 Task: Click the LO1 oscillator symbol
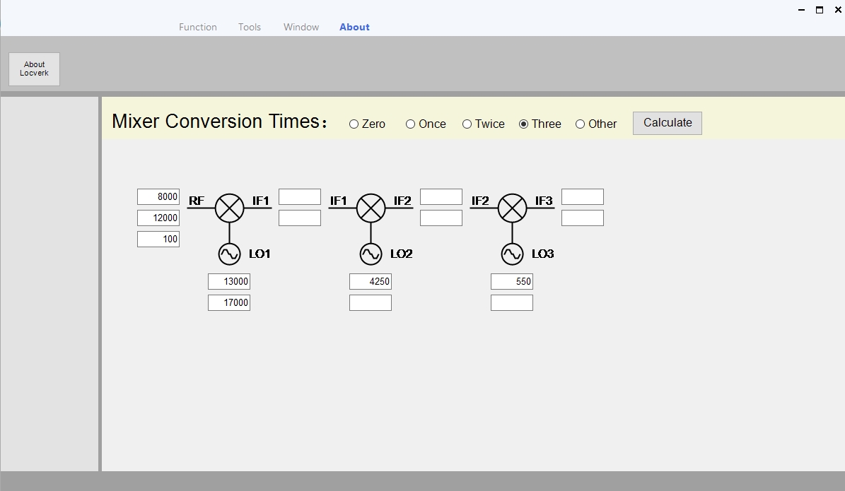(229, 254)
